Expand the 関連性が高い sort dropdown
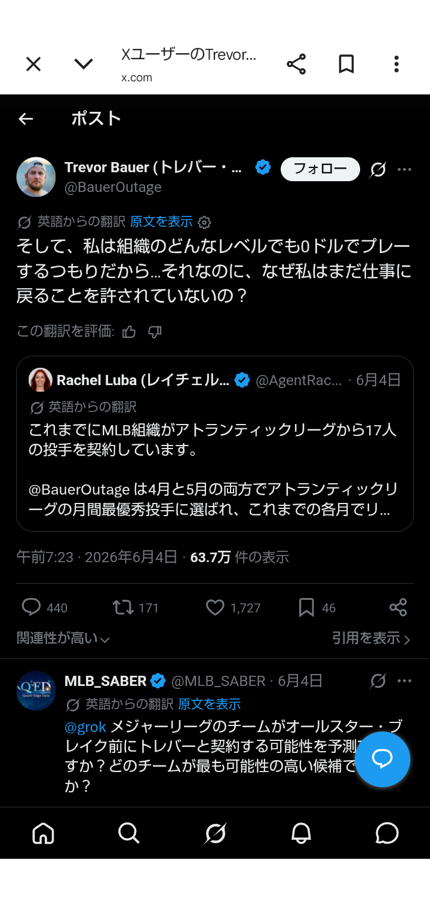Viewport: 430px width, 909px height. pyautogui.click(x=63, y=639)
